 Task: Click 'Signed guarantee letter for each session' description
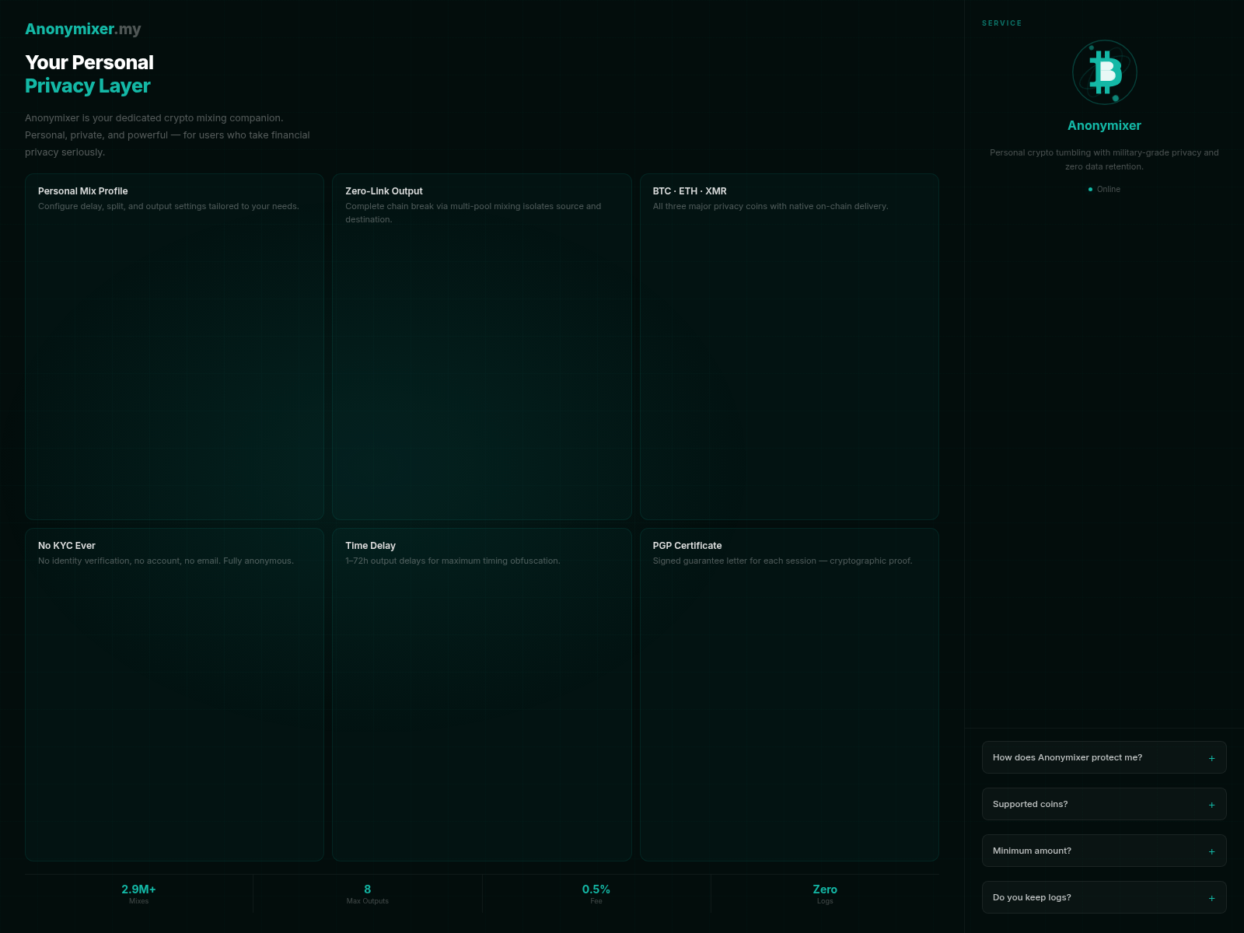782,561
